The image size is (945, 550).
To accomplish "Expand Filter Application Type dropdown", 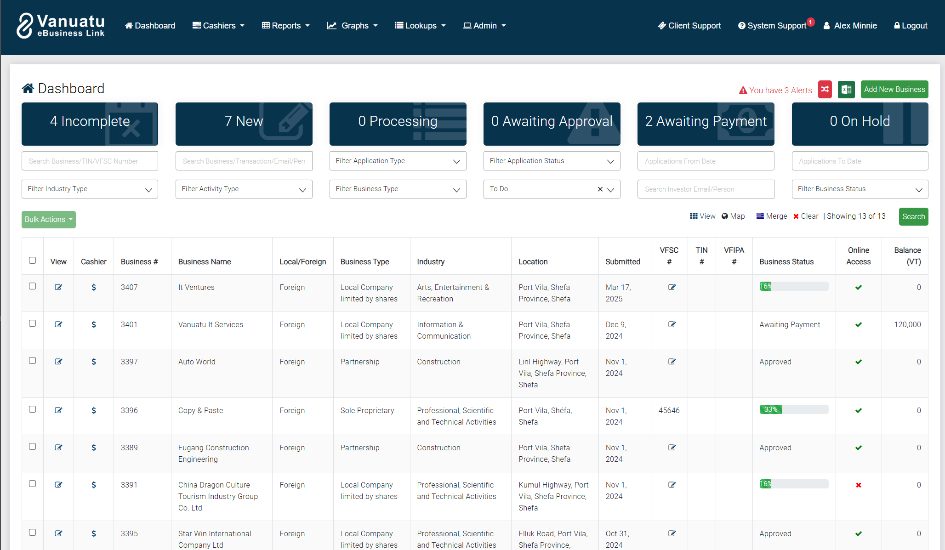I will [398, 161].
